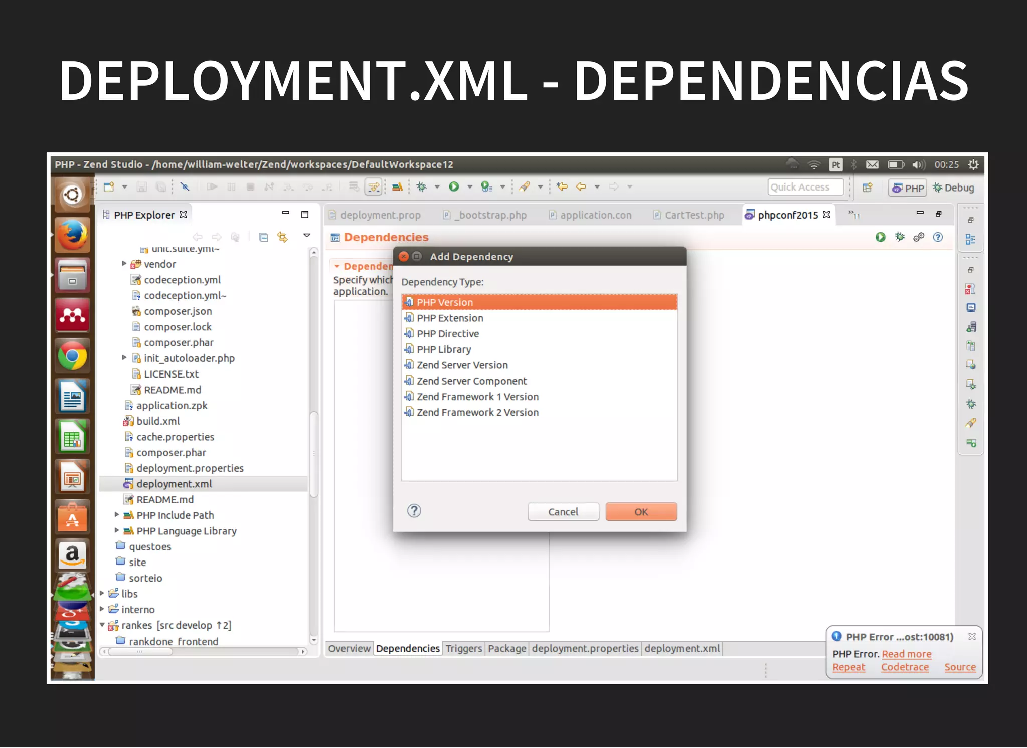
Task: Open the Package page tab
Action: click(507, 649)
